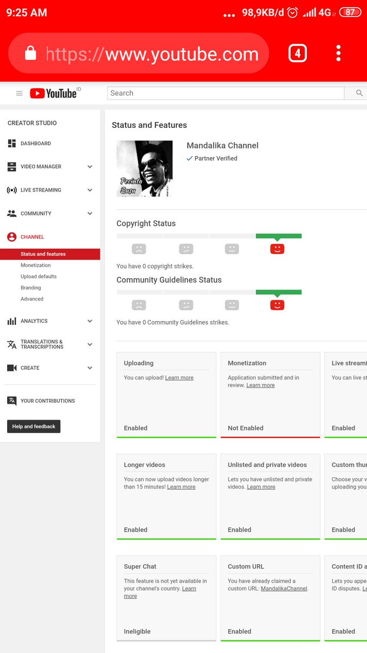Image resolution: width=367 pixels, height=653 pixels.
Task: Open the MandalikaChannel custom URL link
Action: [x=284, y=589]
